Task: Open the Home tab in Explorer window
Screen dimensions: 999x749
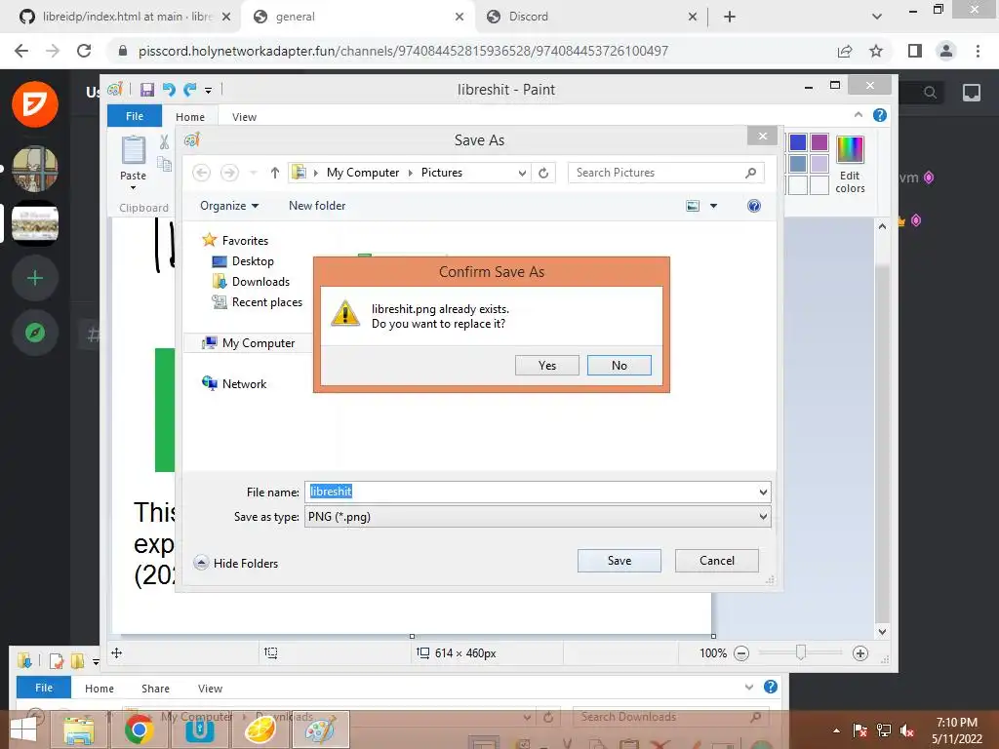Action: pos(100,689)
